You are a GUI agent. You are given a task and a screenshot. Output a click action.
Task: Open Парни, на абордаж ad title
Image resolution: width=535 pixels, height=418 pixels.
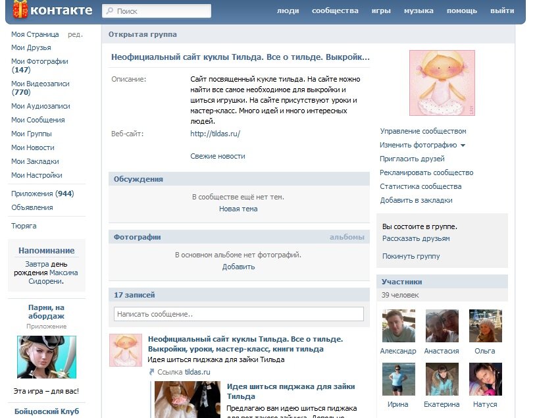47,311
